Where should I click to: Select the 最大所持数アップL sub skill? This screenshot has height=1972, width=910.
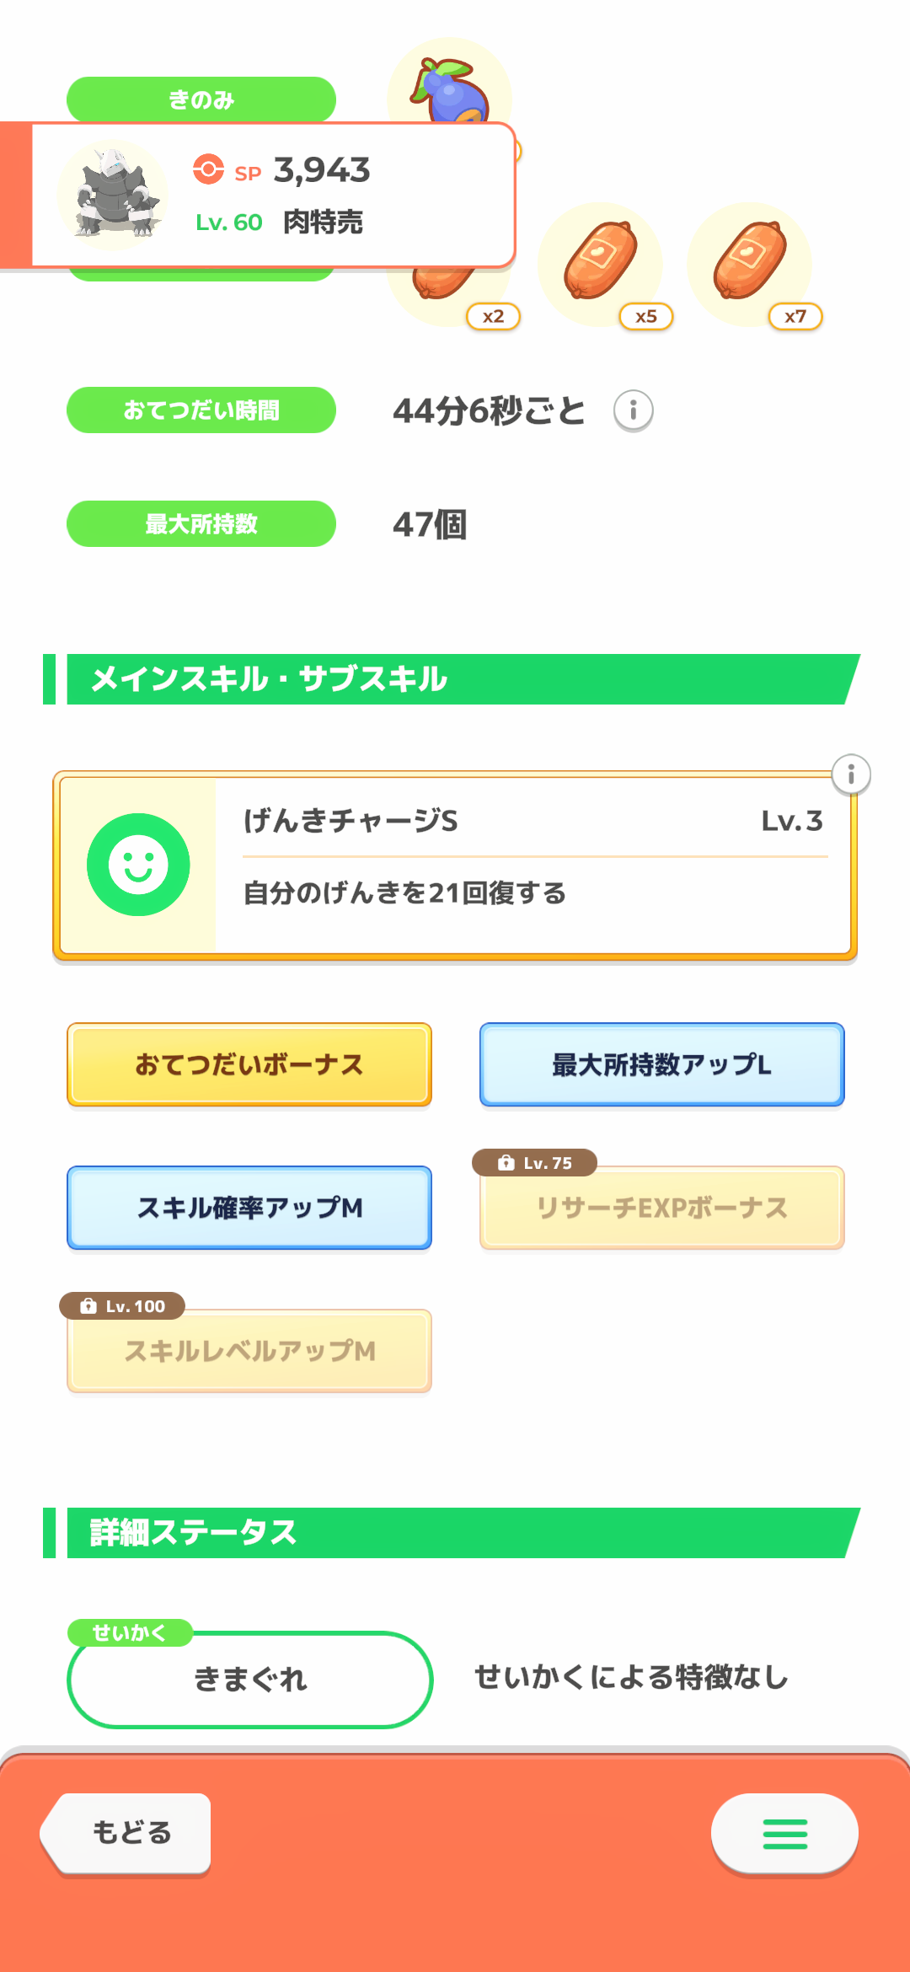click(661, 1064)
